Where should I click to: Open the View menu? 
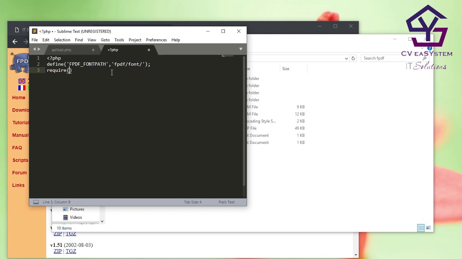(x=92, y=40)
